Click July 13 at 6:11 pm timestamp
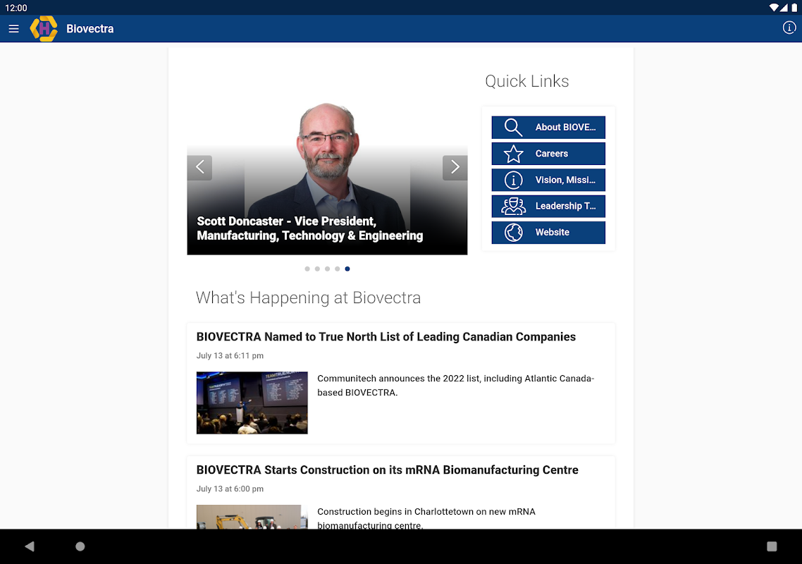802x564 pixels. click(x=230, y=356)
